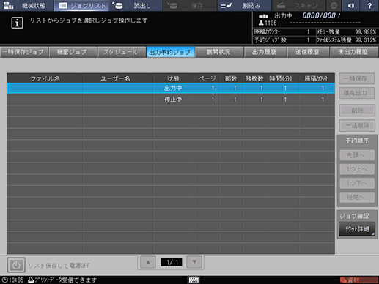The image size is (379, 284).
Task: Open the 未出力履歴 tab
Action: point(353,52)
